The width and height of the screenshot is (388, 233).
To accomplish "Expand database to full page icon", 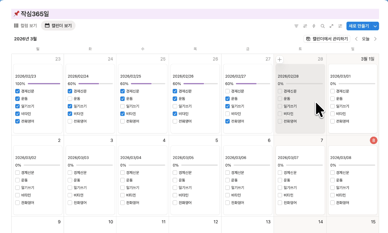I will coord(331,26).
